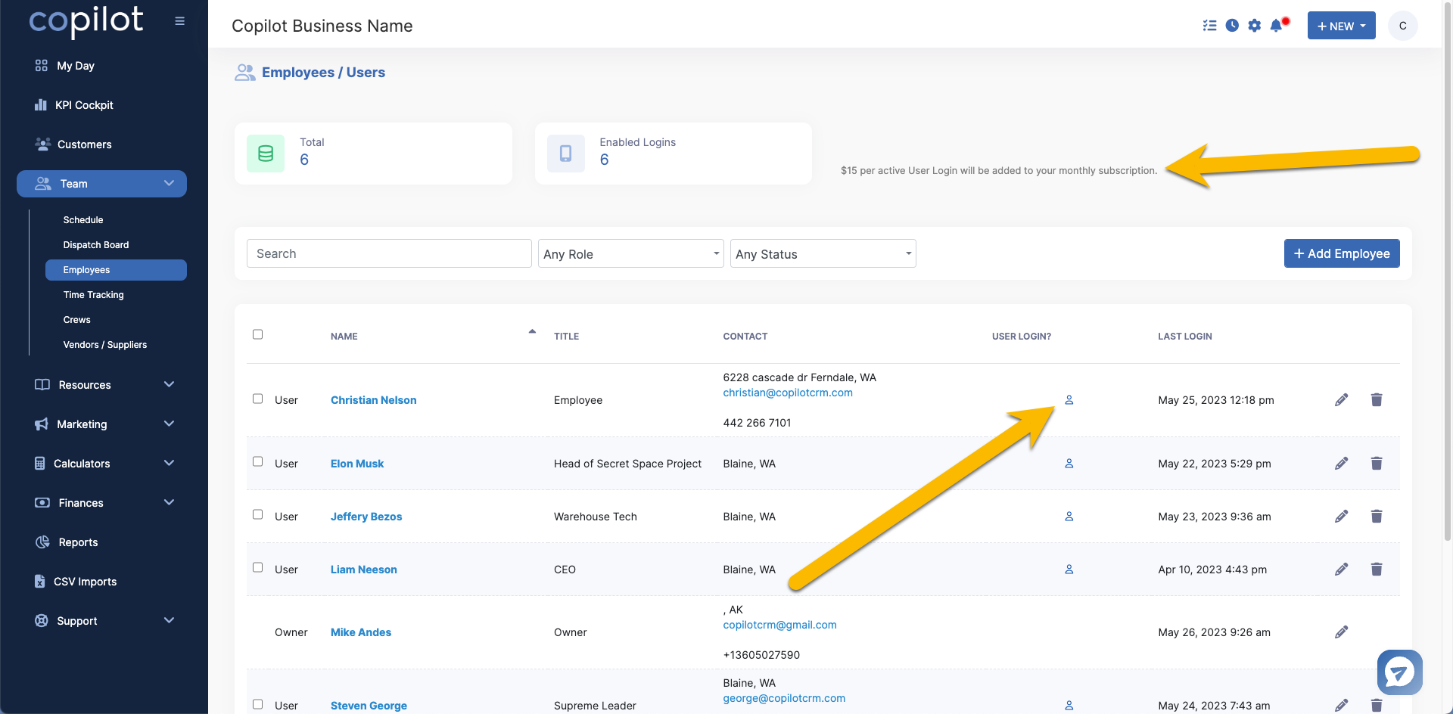1453x714 pixels.
Task: Check the box for Liam Neeson
Action: [x=257, y=567]
